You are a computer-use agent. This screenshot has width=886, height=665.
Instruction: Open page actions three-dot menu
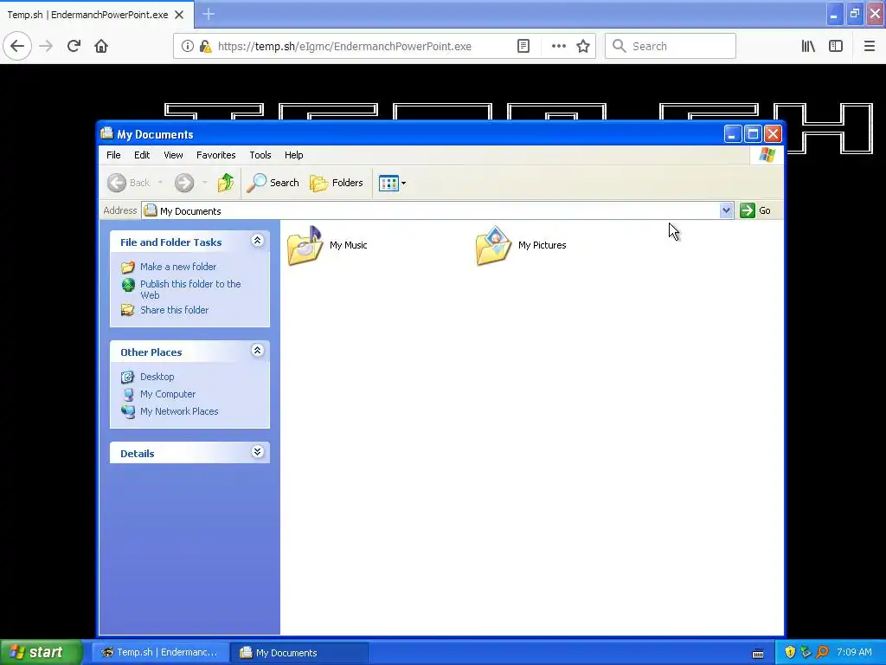coord(558,46)
